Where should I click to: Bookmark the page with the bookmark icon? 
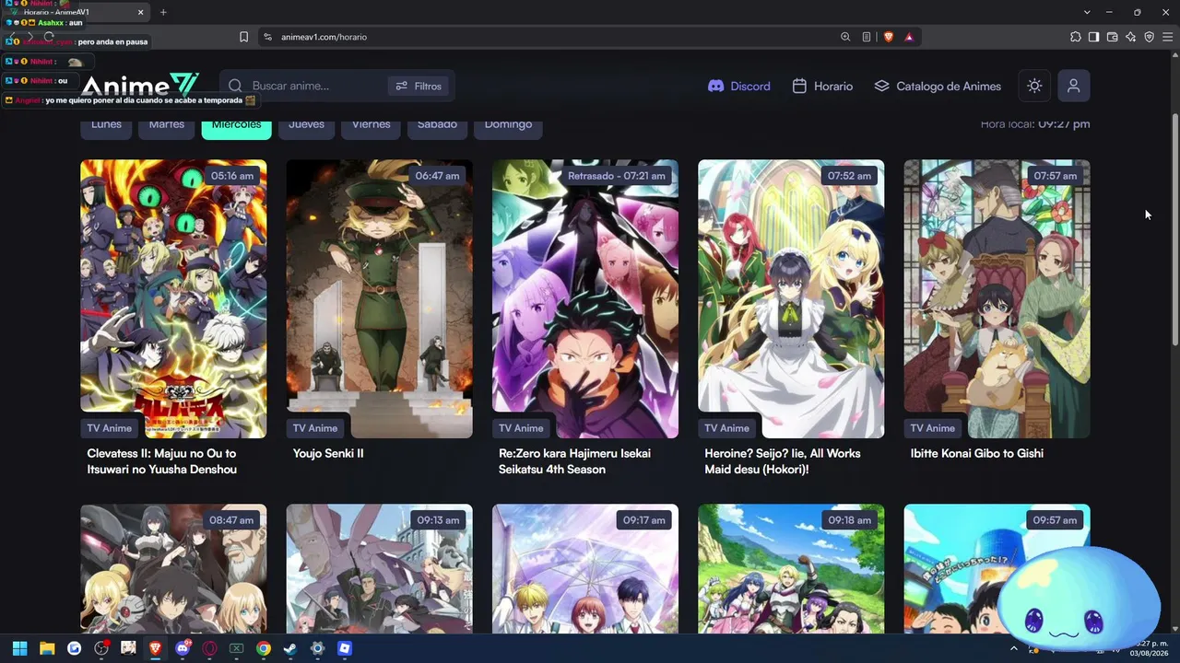[243, 37]
